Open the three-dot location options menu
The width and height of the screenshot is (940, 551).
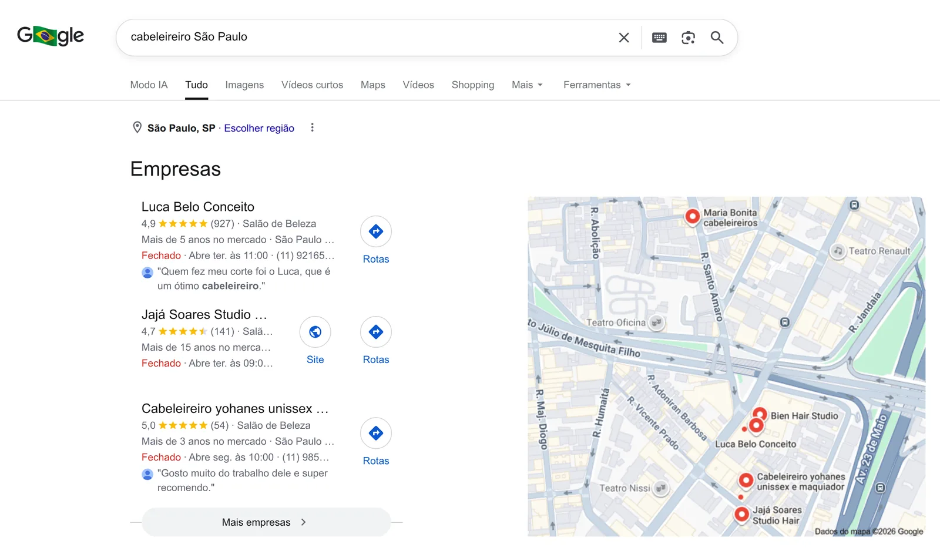pos(313,127)
